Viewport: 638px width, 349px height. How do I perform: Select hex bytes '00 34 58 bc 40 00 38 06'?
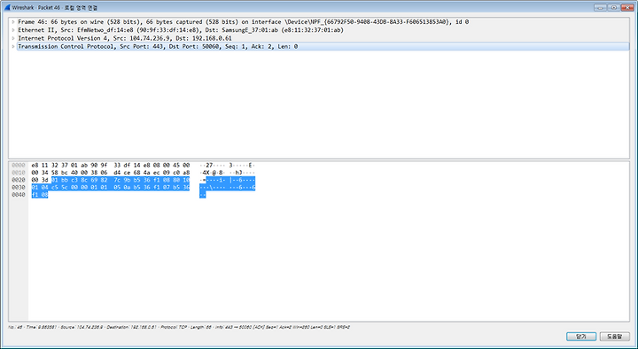(69, 173)
